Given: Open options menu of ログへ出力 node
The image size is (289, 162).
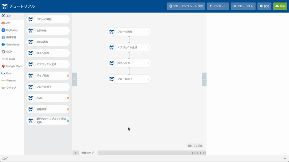Looking at the screenshot, I should pos(149,63).
